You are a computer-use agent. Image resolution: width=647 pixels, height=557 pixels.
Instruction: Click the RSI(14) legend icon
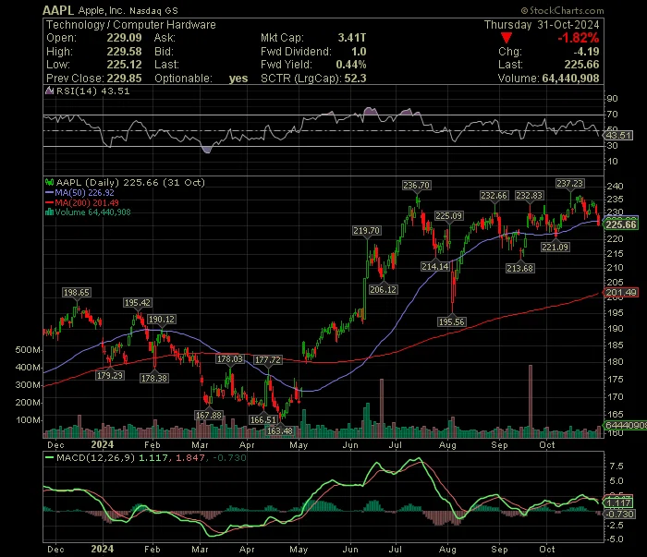tap(49, 91)
